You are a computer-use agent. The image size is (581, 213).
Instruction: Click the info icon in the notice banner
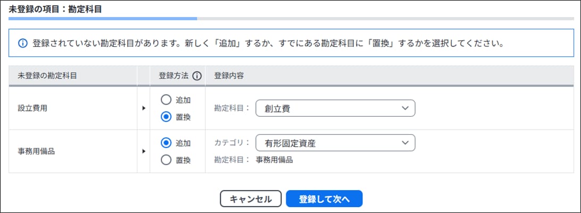click(22, 43)
